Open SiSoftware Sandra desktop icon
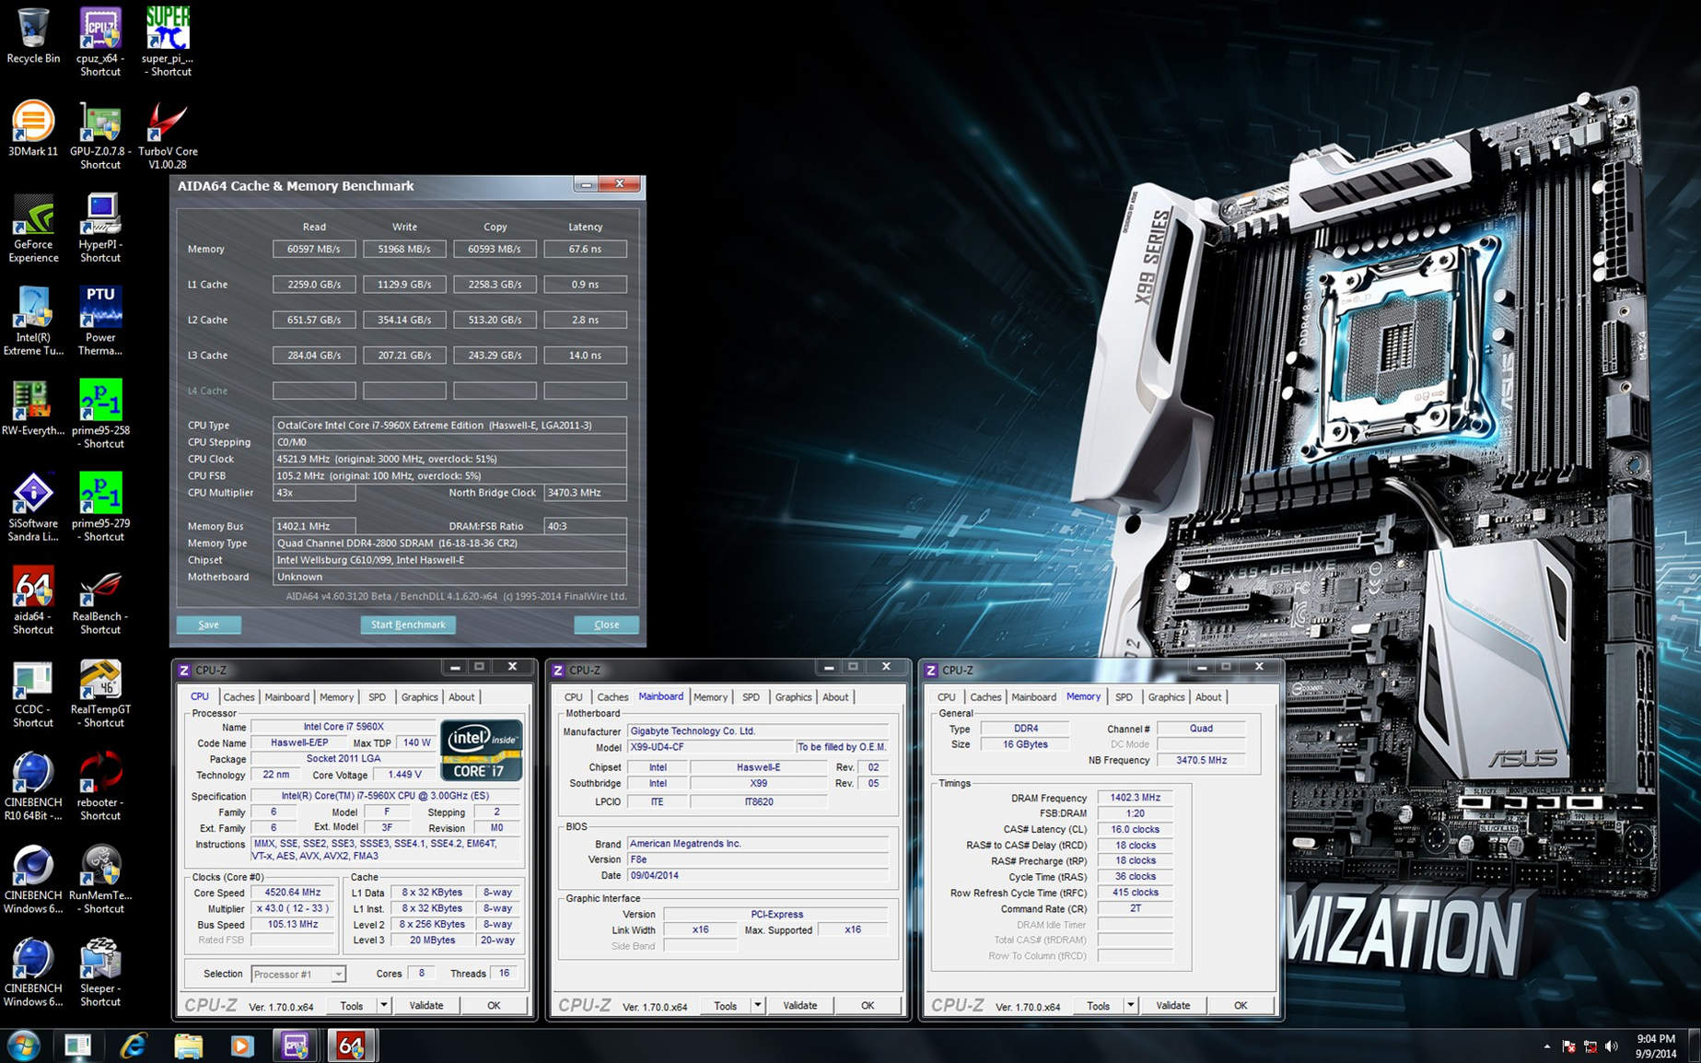This screenshot has height=1063, width=1701. coord(32,496)
